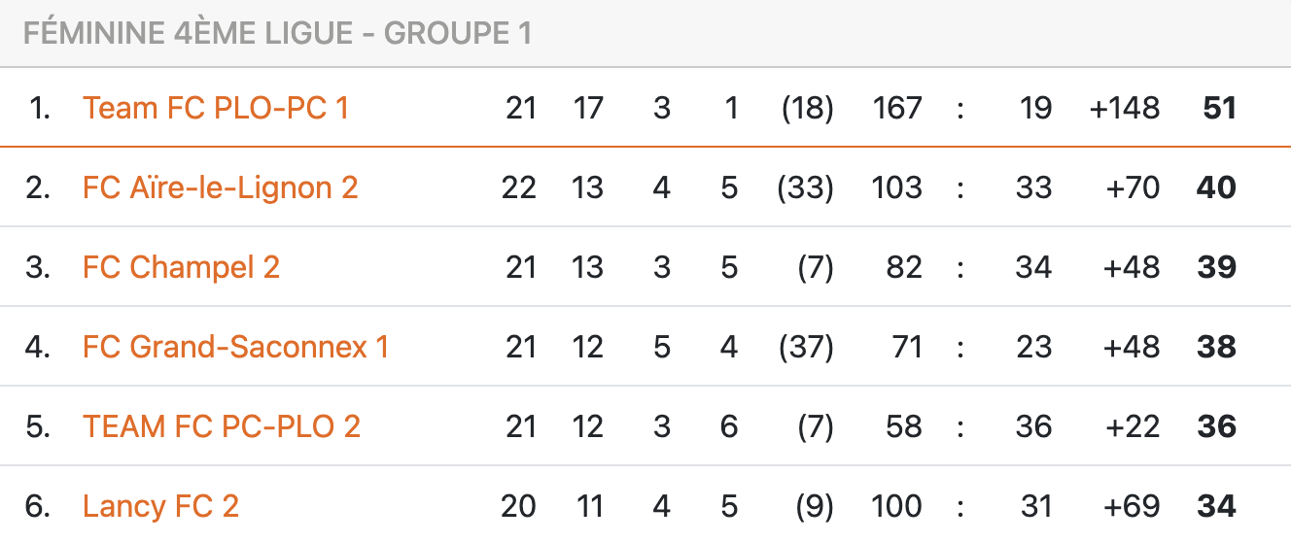
Task: Select the 22 matches played for Aïre-le-Lignon 2
Action: 519,187
